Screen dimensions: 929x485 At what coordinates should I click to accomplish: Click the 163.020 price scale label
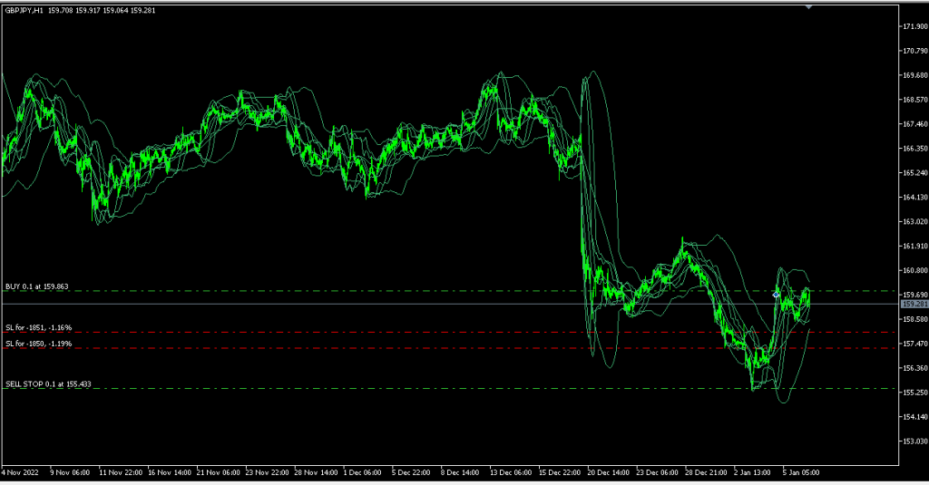914,221
